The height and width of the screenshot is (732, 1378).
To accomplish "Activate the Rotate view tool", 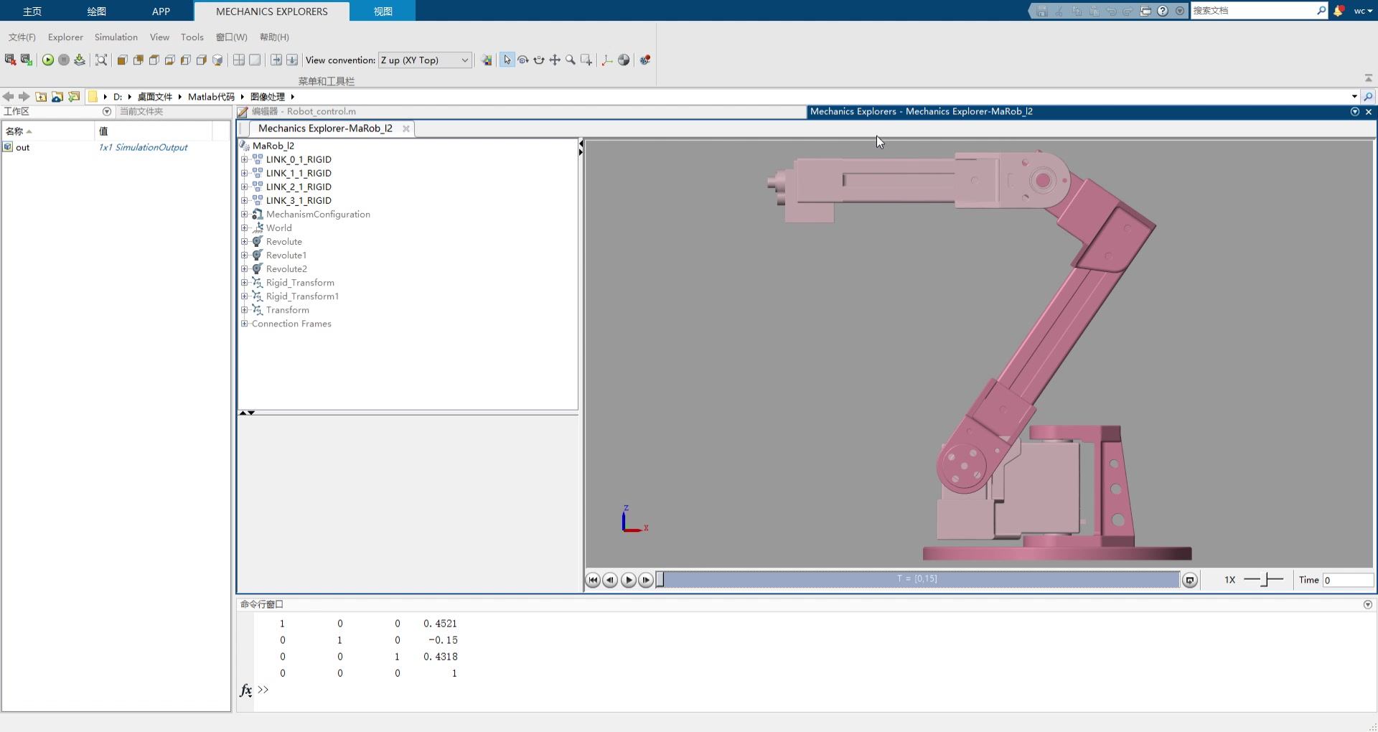I will [523, 60].
